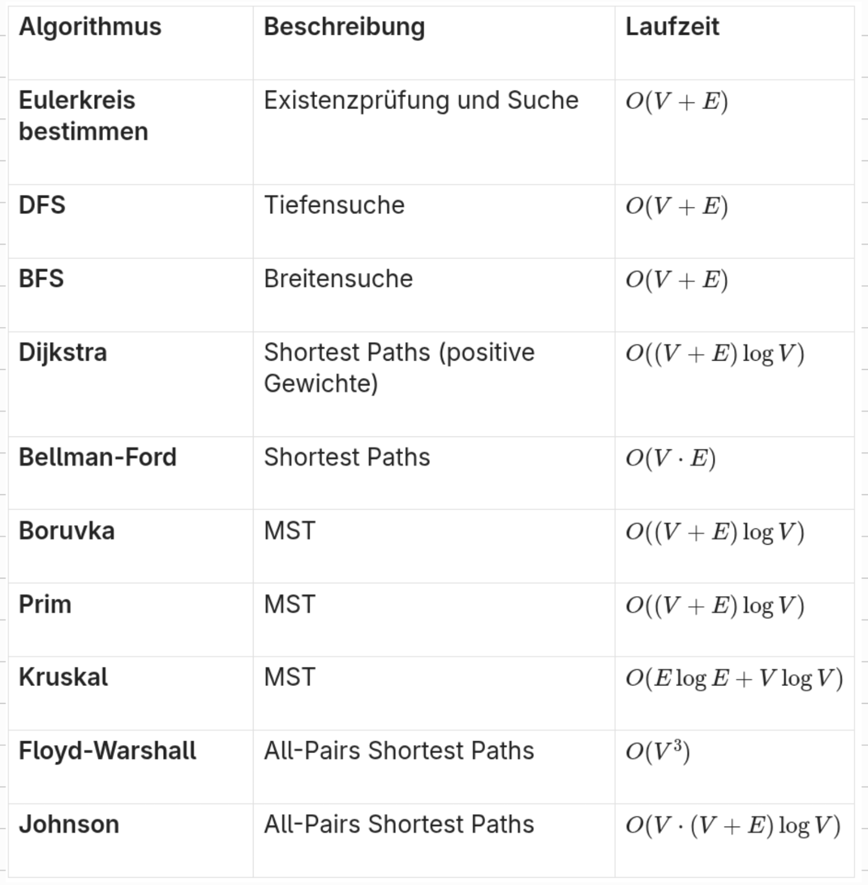Click the Algorithmus column header
This screenshot has width=868, height=885.
90,27
